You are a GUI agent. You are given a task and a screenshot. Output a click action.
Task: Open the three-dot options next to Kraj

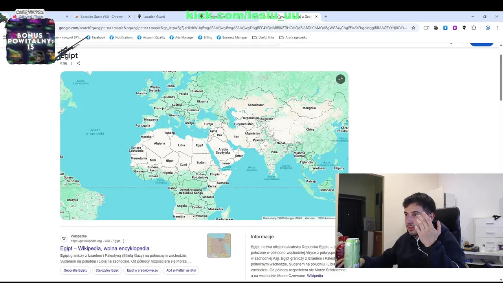(x=71, y=63)
